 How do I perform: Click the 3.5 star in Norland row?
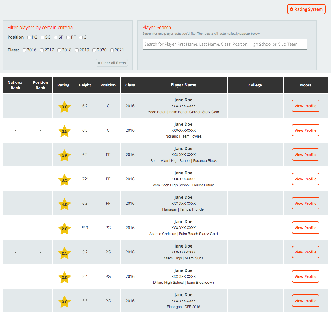(64, 131)
